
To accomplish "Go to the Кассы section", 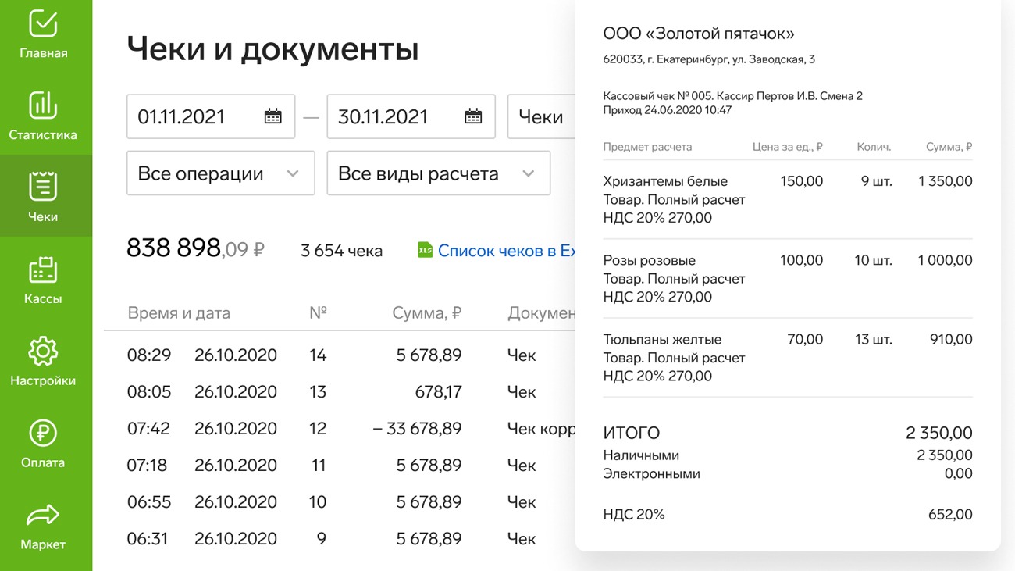I will pyautogui.click(x=43, y=279).
